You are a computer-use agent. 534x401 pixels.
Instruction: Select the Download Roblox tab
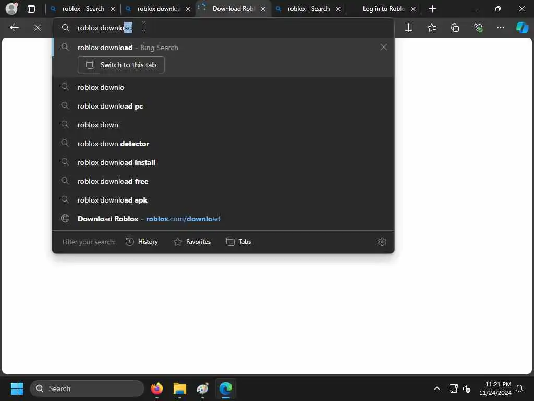point(233,9)
